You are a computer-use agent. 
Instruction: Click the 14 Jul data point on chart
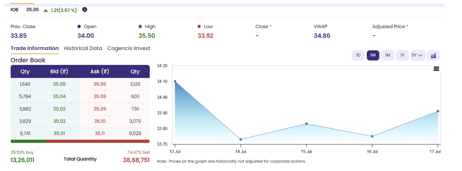[x=241, y=139]
